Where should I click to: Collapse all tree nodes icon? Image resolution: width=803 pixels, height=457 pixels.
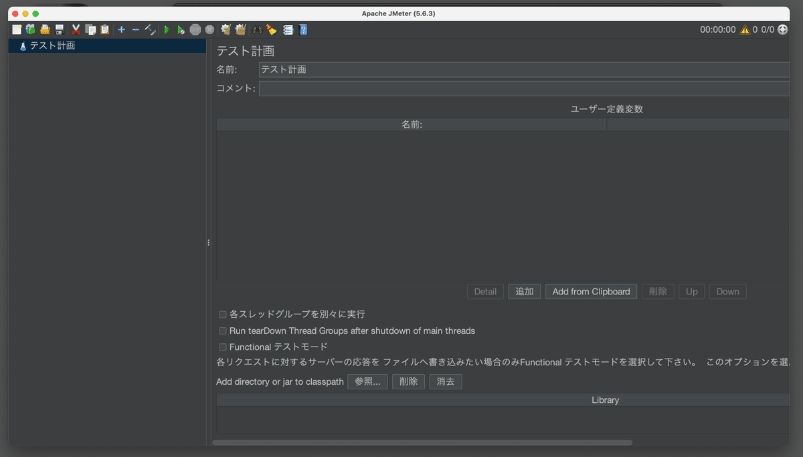[135, 29]
